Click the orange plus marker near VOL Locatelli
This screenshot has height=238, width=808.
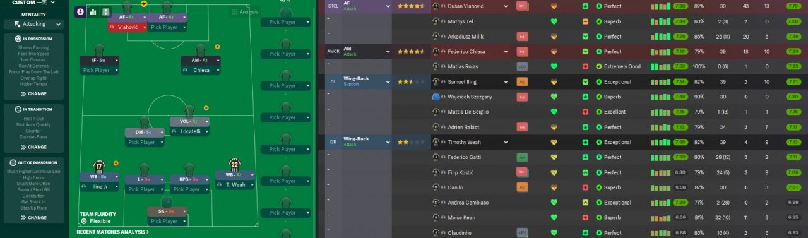click(x=206, y=108)
